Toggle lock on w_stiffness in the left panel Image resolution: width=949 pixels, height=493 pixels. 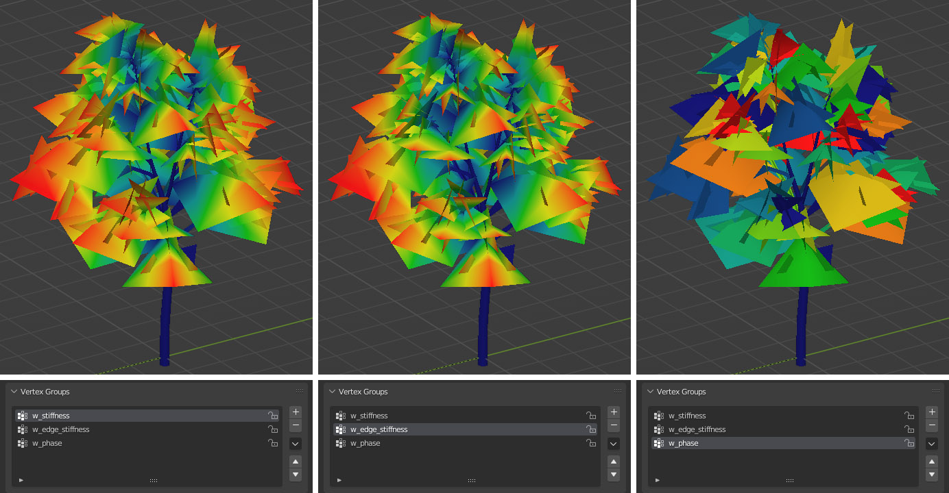273,416
